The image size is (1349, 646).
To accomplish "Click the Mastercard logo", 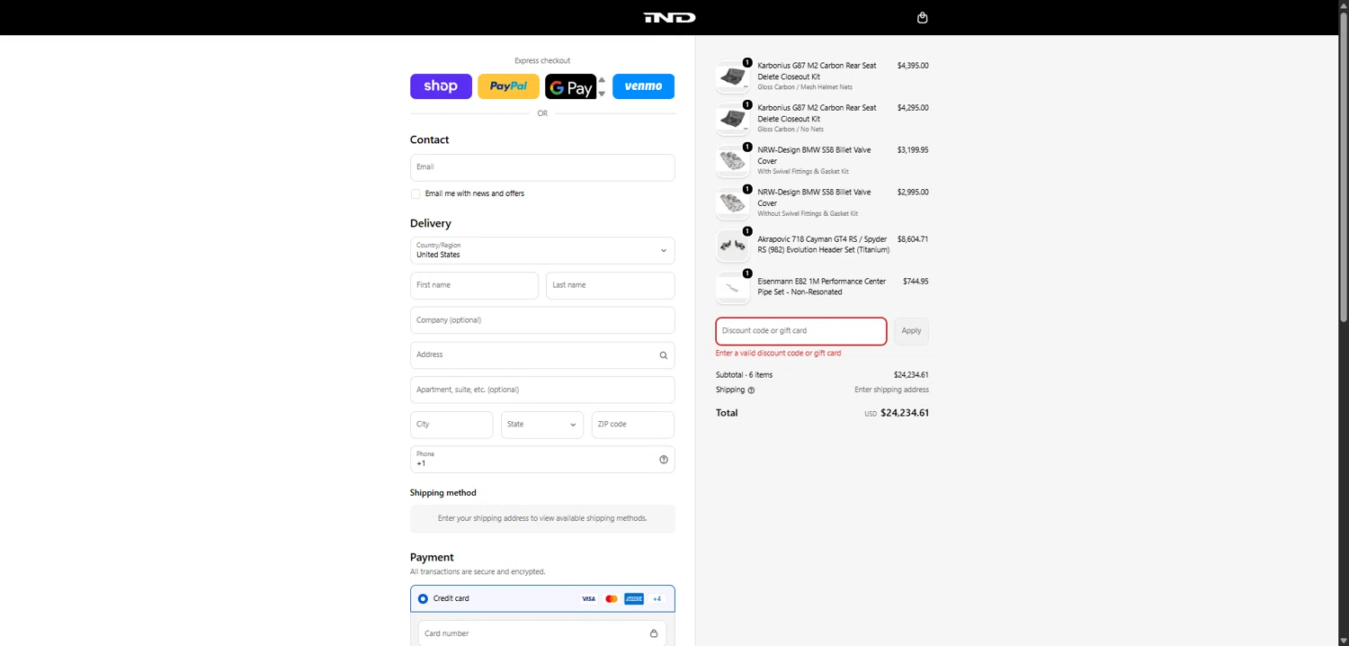I will [612, 599].
